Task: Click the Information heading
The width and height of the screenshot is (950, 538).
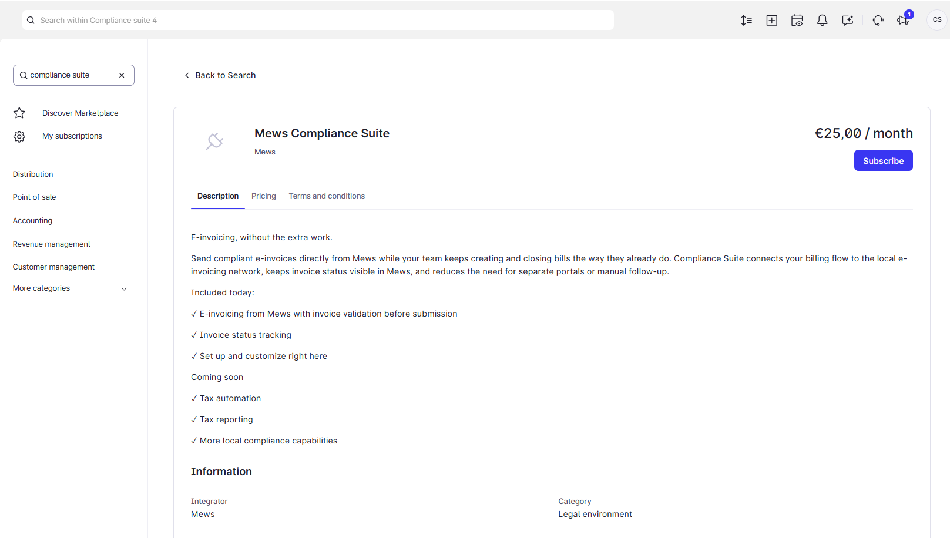Action: point(221,472)
